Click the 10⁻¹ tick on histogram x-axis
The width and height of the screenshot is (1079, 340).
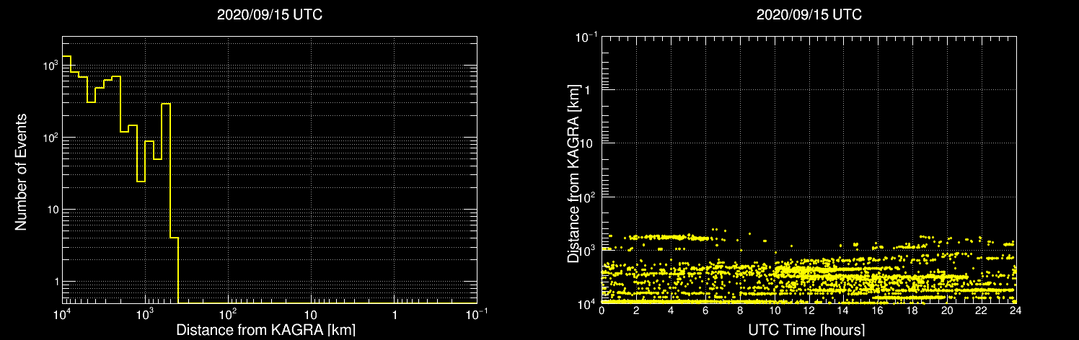point(476,312)
